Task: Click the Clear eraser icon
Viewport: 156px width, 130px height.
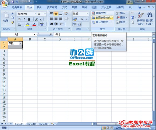Action: click(132, 22)
